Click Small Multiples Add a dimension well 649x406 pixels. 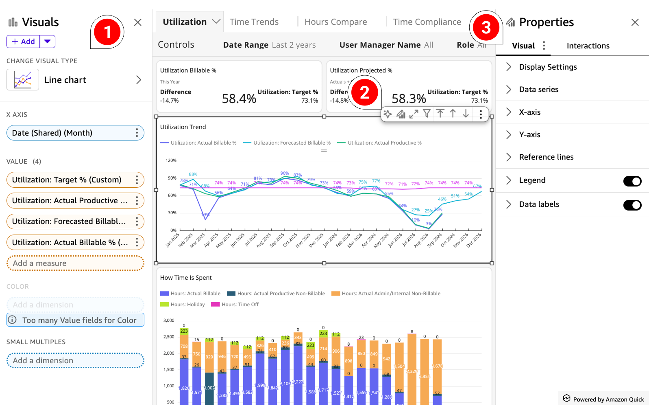[x=75, y=360]
